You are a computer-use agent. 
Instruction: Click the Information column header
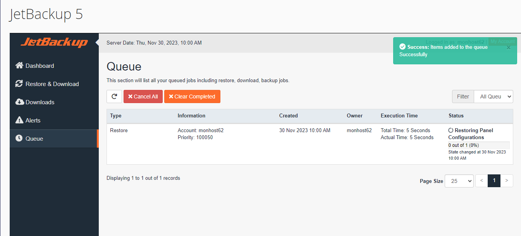191,115
